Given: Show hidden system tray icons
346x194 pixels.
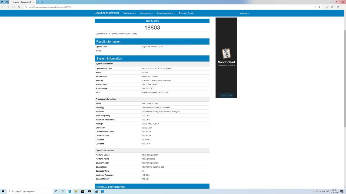Looking at the screenshot, I should coord(314,191).
